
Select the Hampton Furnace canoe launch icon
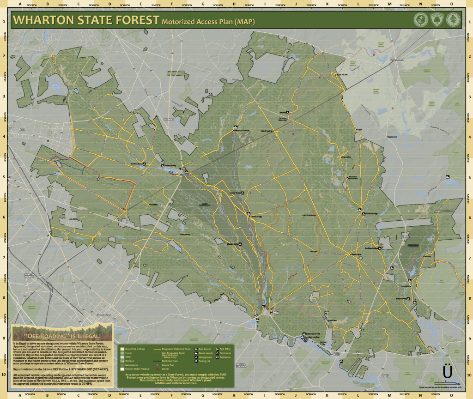[235, 127]
